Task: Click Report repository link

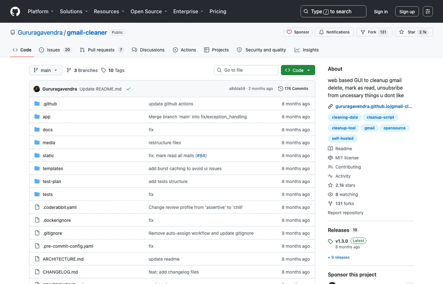Action: coord(346,213)
